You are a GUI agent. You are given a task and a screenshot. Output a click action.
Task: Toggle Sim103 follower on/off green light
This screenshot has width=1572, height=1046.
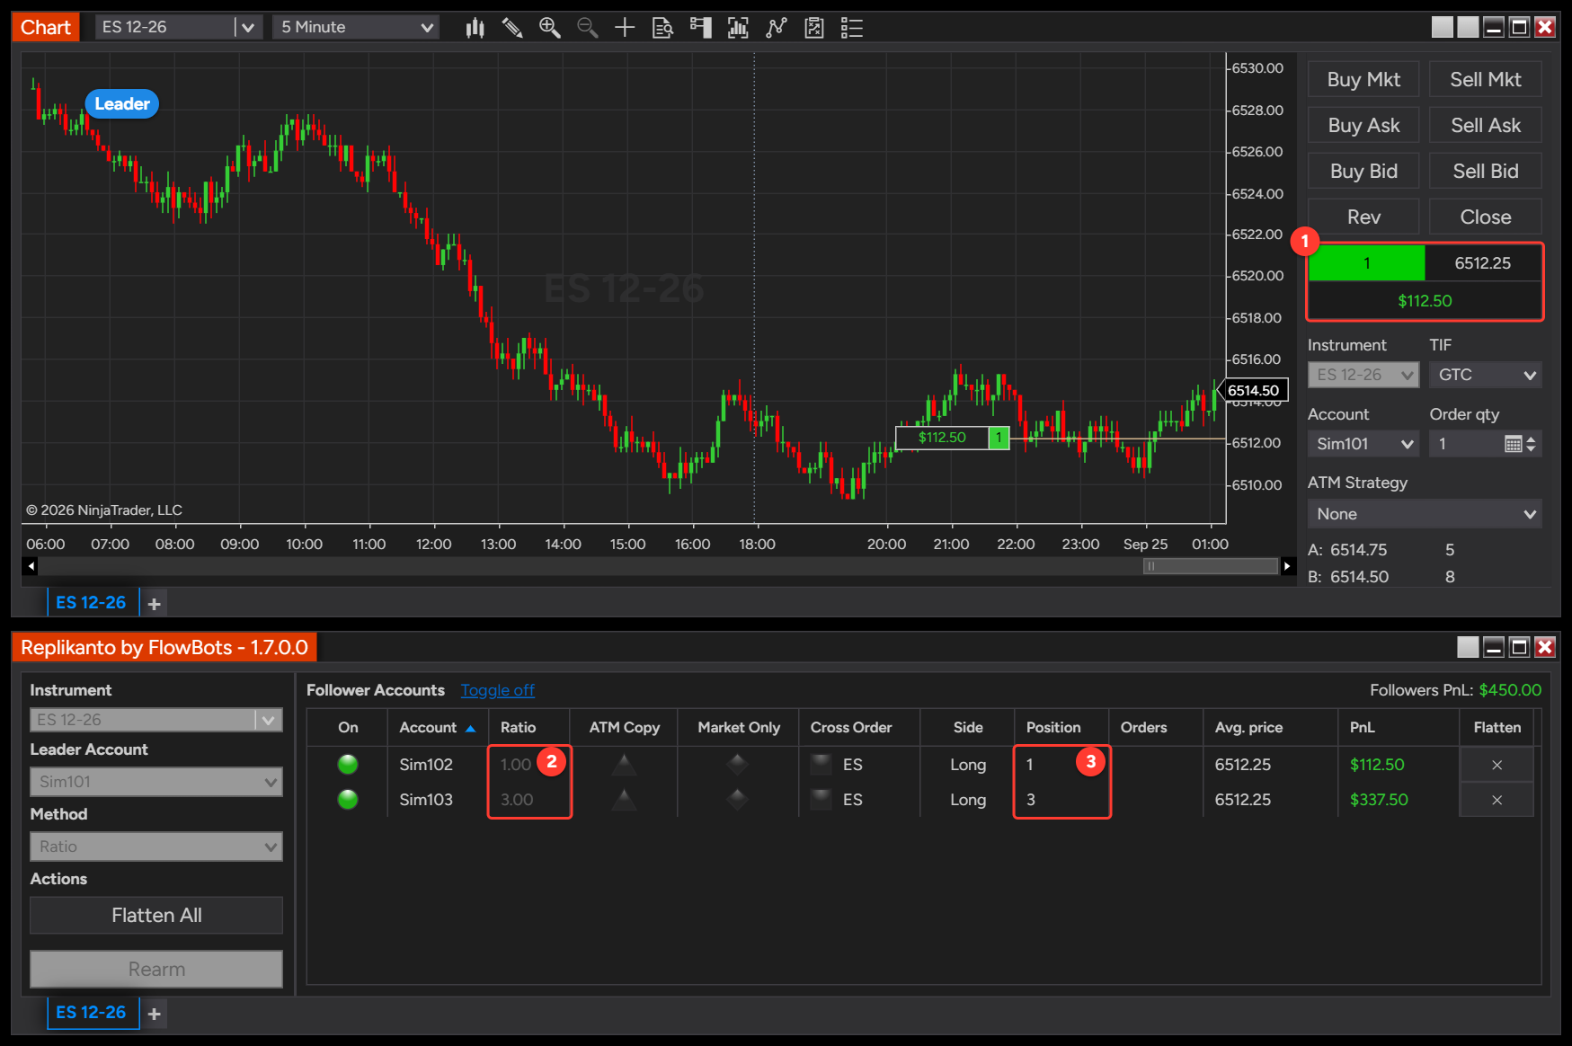[x=348, y=800]
